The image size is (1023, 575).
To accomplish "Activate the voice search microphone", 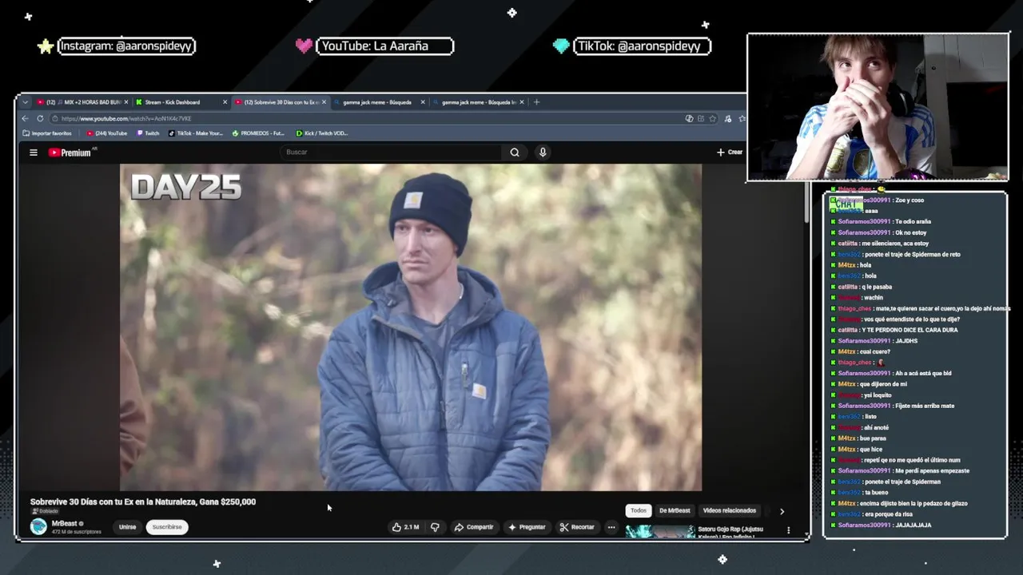I will click(x=543, y=153).
